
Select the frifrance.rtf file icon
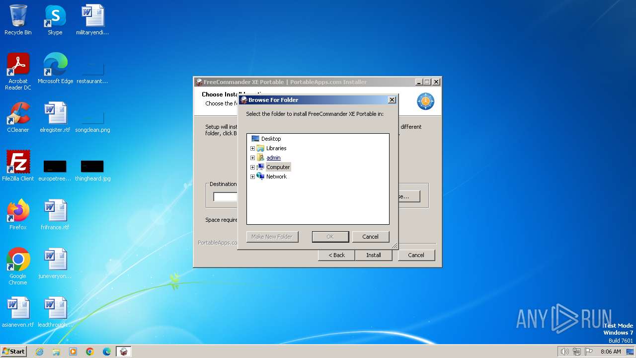click(55, 215)
